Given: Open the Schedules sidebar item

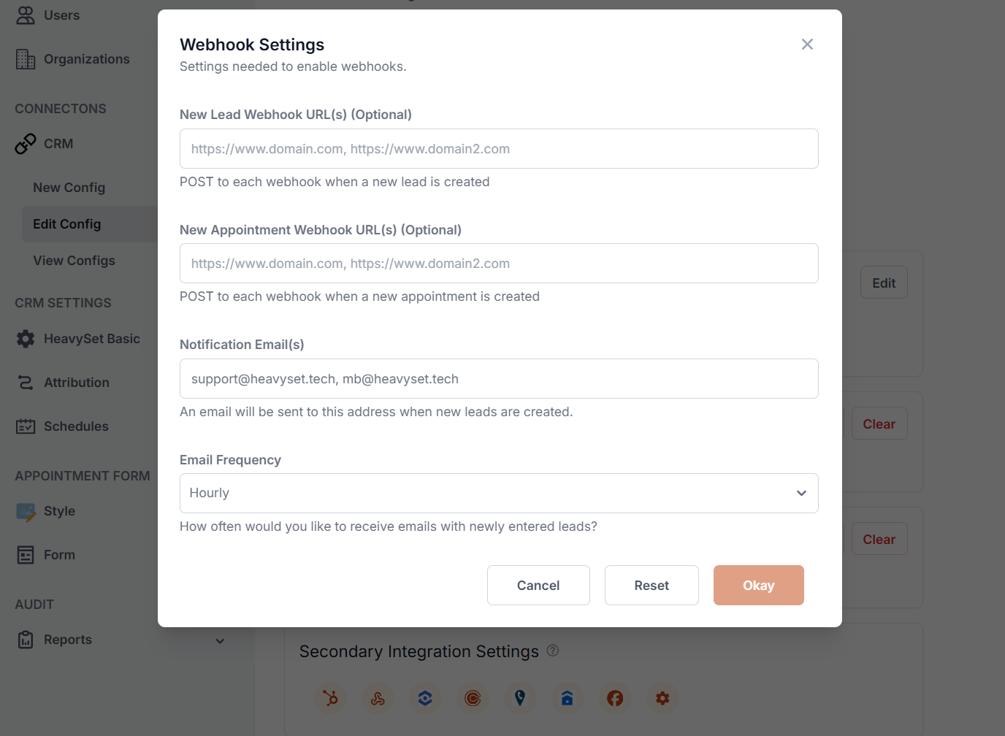Looking at the screenshot, I should point(76,426).
